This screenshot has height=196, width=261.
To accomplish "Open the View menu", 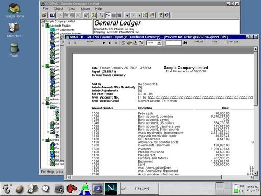I will (72, 9).
